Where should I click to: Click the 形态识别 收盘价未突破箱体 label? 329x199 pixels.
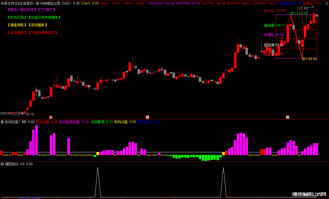point(34,17)
